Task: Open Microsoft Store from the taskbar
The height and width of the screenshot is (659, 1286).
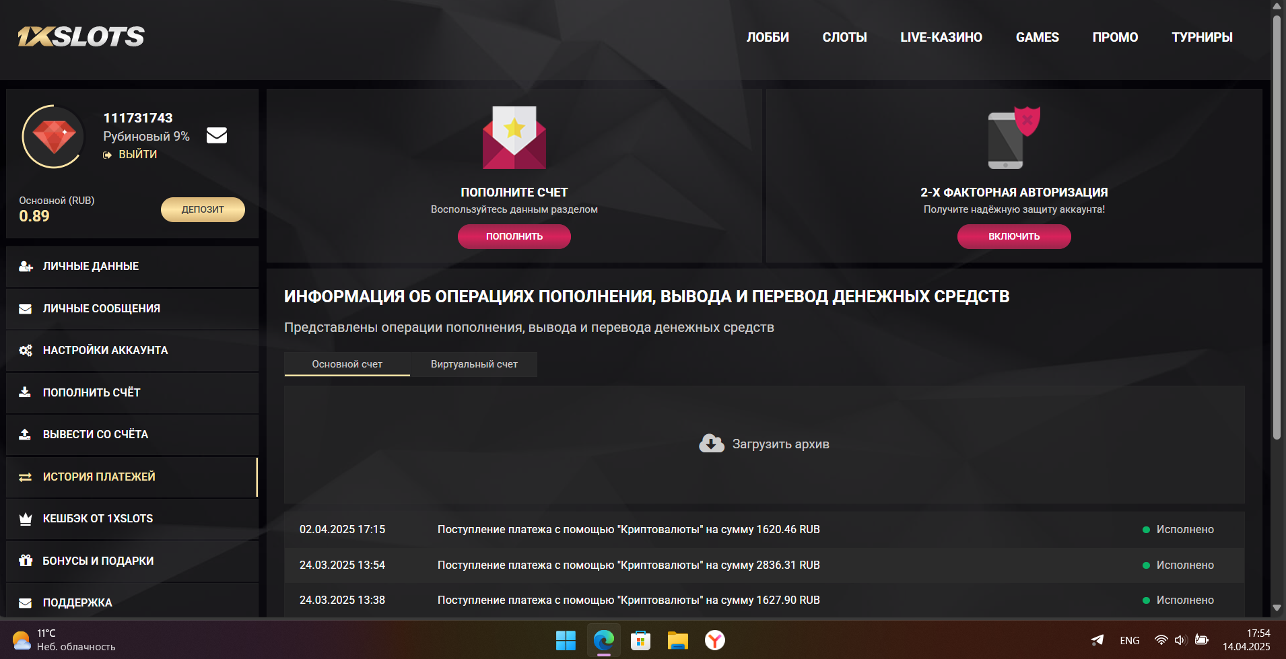Action: coord(640,640)
